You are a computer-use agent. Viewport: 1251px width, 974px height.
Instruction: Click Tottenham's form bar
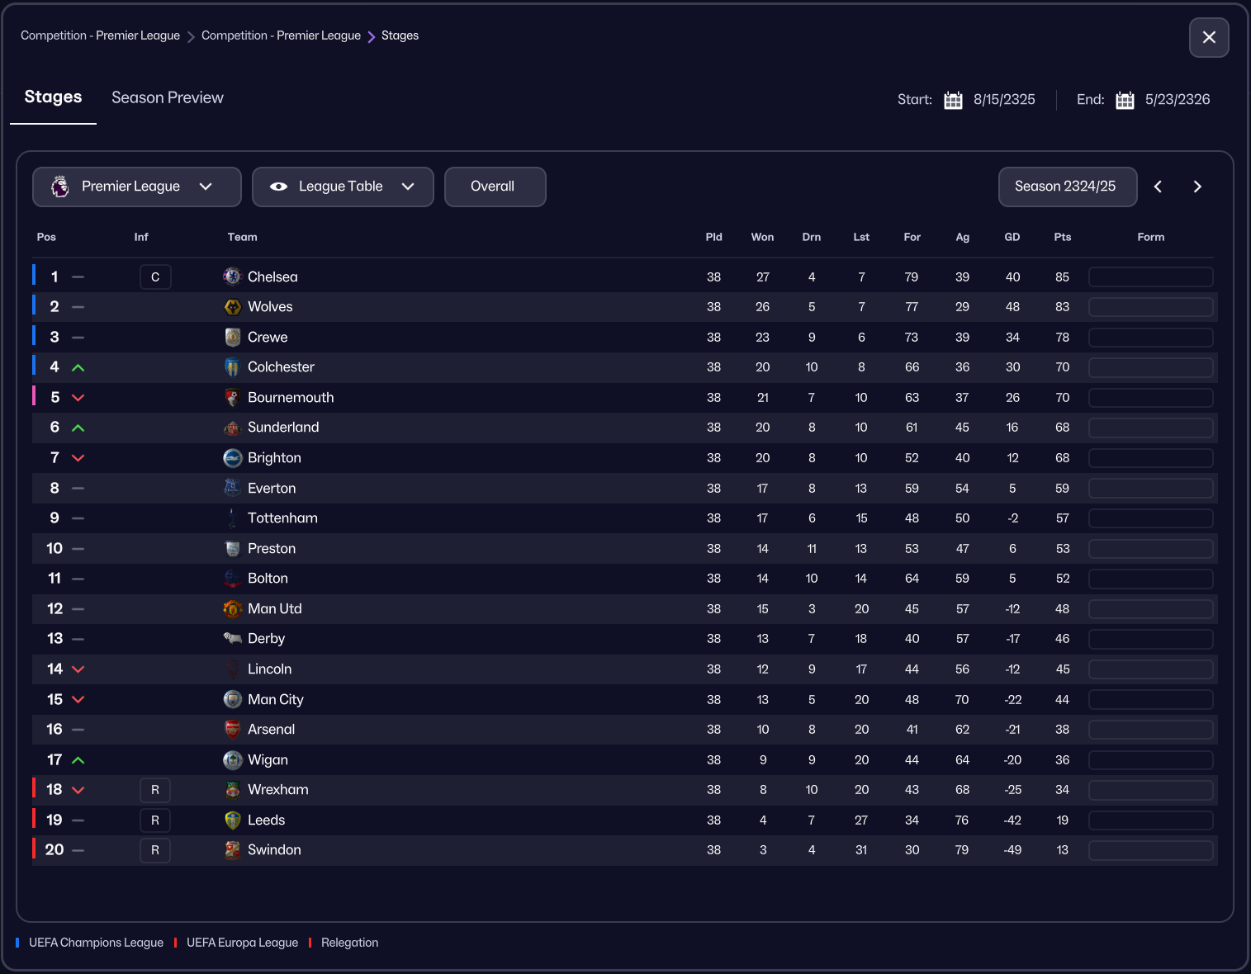[x=1151, y=518]
